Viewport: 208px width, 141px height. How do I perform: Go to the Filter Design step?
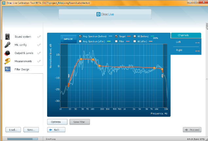point(22,69)
